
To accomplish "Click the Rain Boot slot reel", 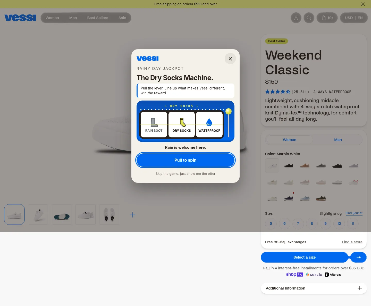I will coord(154,125).
